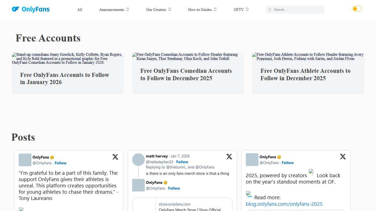Open blog.onlyfans.com/onlyfans-2025 link
The height and width of the screenshot is (211, 376).
coord(284,204)
